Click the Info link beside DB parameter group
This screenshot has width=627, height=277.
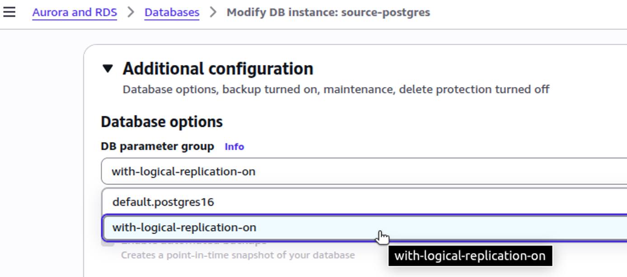coord(234,146)
